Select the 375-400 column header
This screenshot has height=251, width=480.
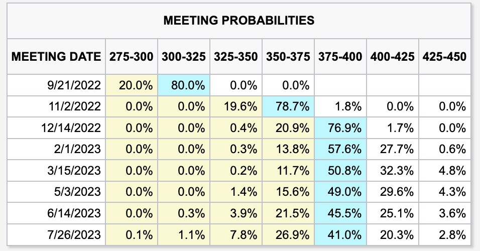click(340, 56)
